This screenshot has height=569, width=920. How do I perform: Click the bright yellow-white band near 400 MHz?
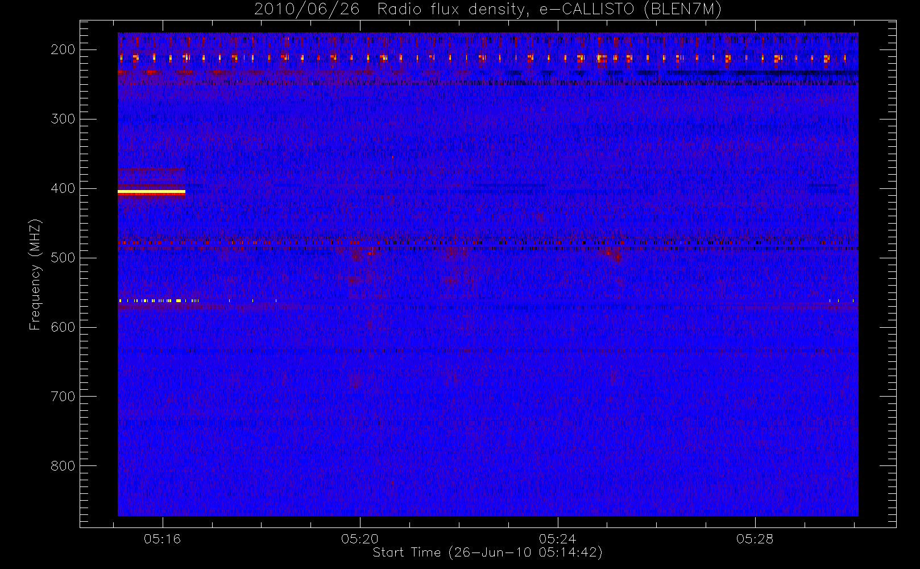click(151, 193)
